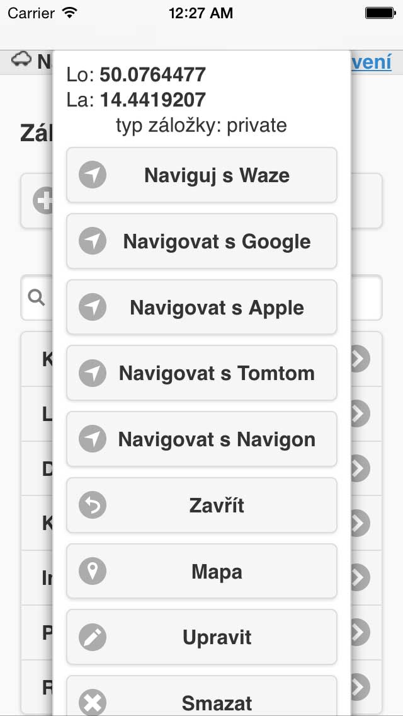Image resolution: width=403 pixels, height=716 pixels.
Task: Tap the arrow icon on Navigovat s Tomtom
Action: pyautogui.click(x=93, y=373)
